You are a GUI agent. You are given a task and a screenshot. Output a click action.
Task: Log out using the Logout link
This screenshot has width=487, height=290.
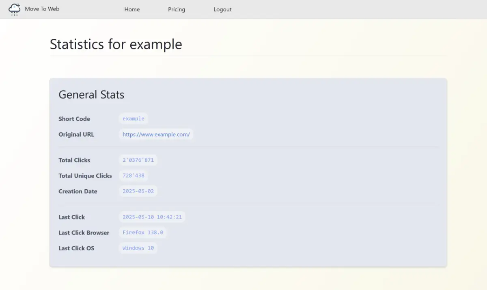click(222, 9)
